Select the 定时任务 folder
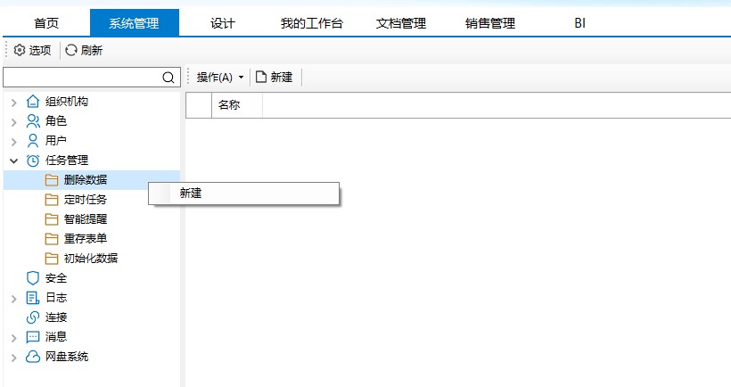Image resolution: width=731 pixels, height=387 pixels. 85,200
